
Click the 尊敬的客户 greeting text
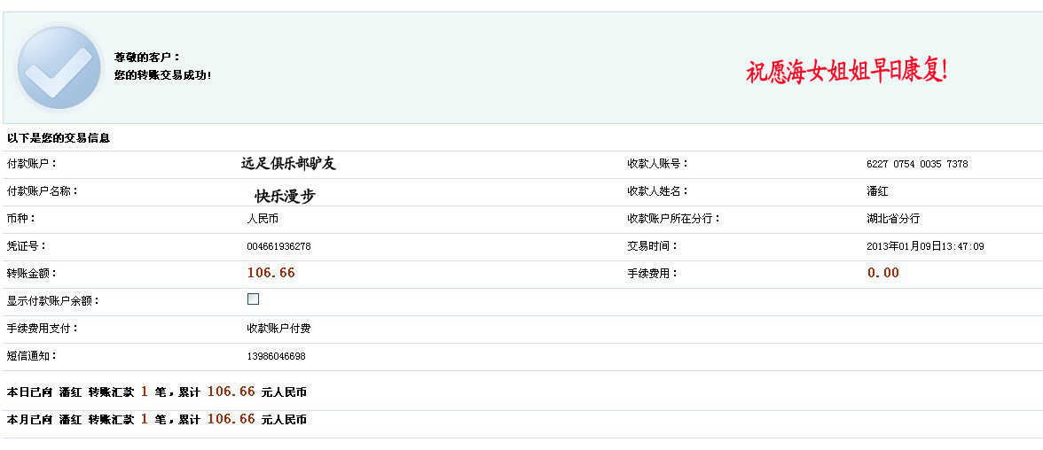point(147,58)
